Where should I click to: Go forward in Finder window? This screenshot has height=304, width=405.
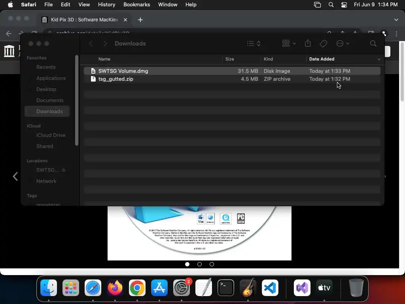click(105, 44)
